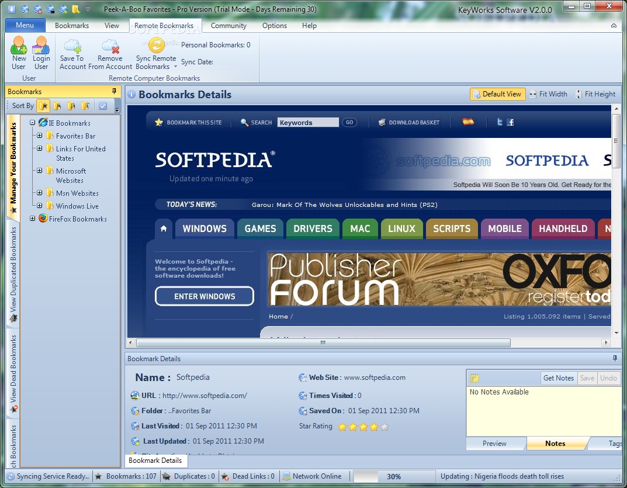Open View Dead Bookmarks side tab
The height and width of the screenshot is (488, 627).
(x=13, y=375)
